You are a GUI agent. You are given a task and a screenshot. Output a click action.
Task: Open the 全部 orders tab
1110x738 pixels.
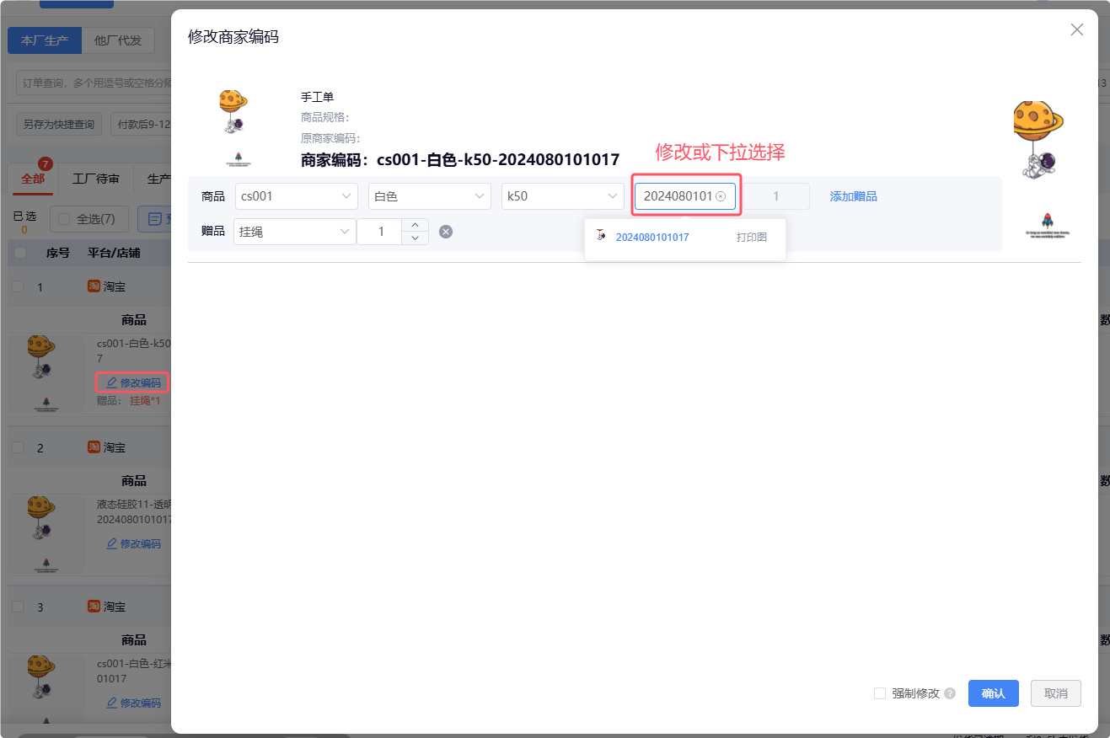point(33,179)
